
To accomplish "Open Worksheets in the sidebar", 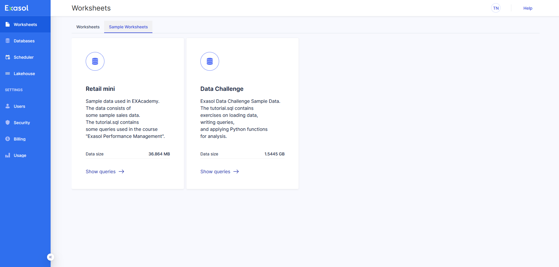I will [25, 25].
